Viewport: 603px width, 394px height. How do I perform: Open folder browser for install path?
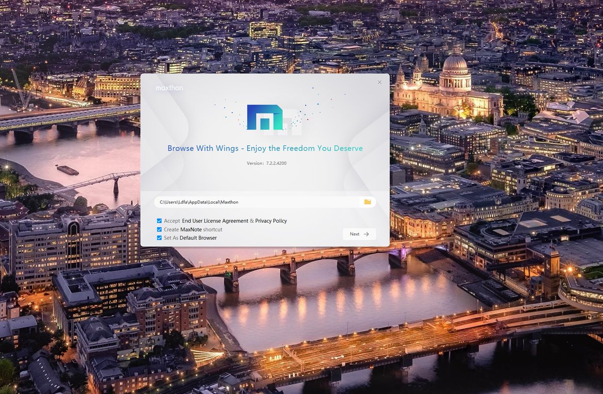pos(367,202)
